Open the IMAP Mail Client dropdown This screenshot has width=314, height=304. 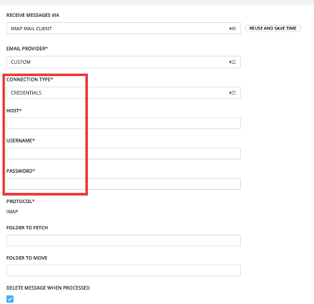coord(123,28)
